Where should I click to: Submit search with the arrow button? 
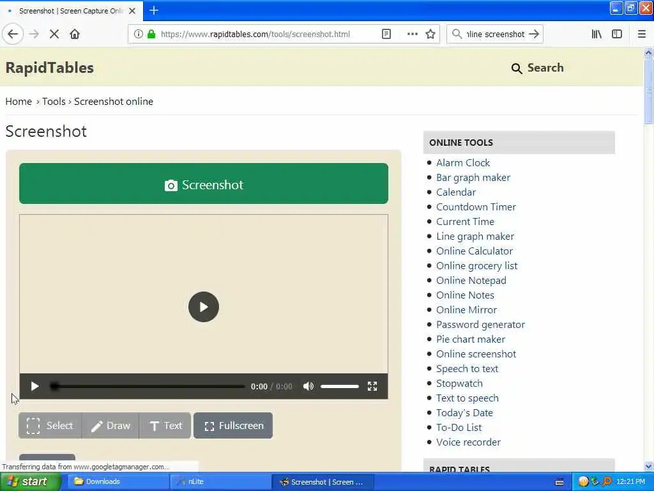[x=534, y=34]
